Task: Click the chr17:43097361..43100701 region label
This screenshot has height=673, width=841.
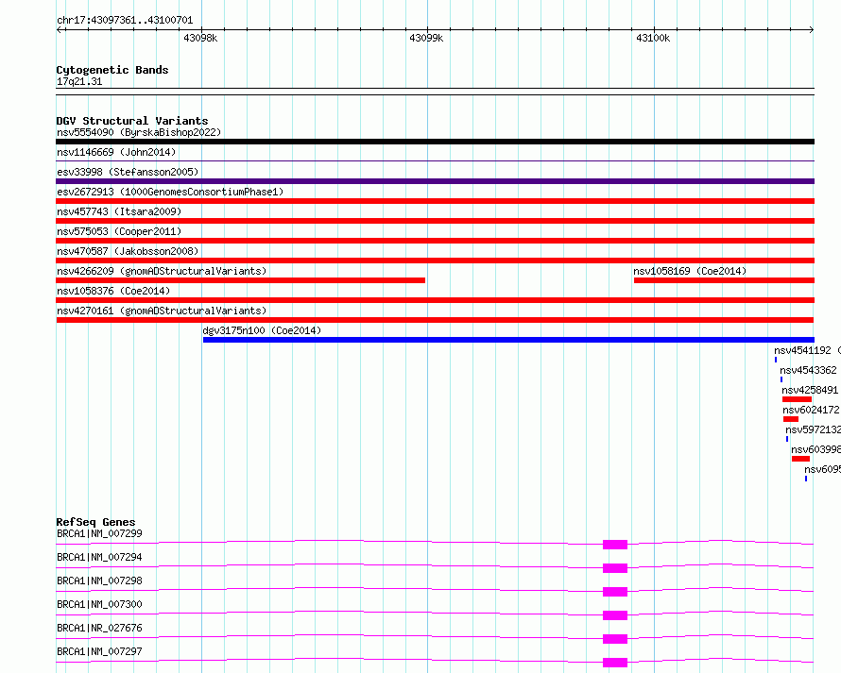Action: coord(125,21)
